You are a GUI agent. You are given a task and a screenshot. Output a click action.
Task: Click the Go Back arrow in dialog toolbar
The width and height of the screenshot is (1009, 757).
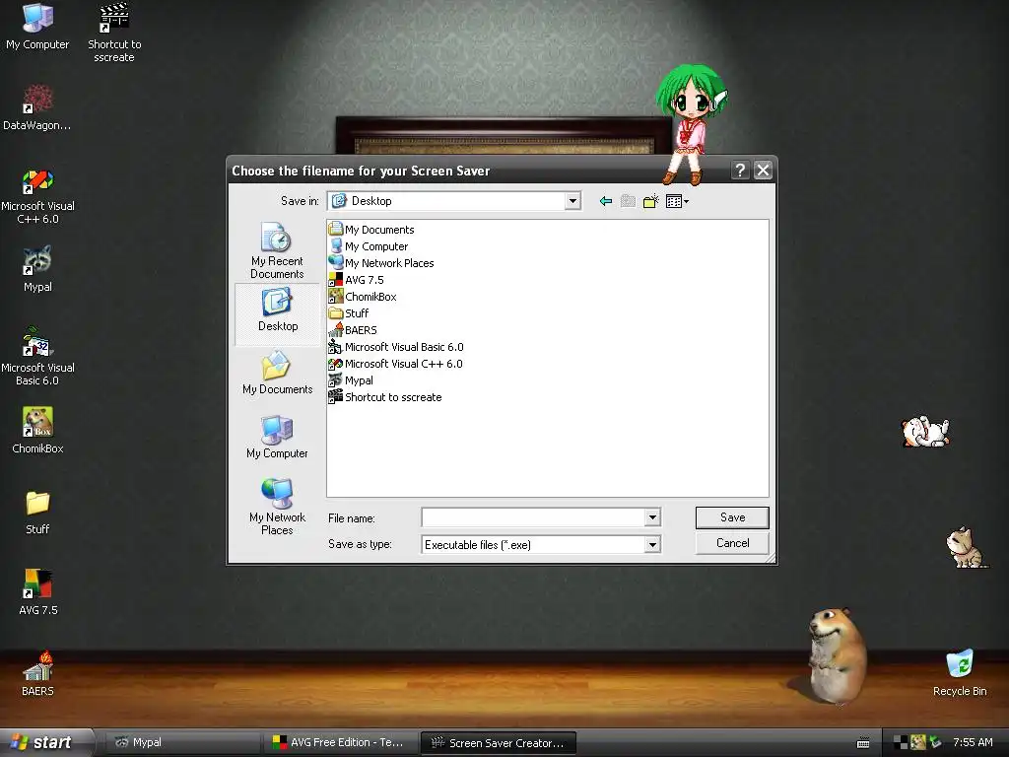[x=606, y=201]
